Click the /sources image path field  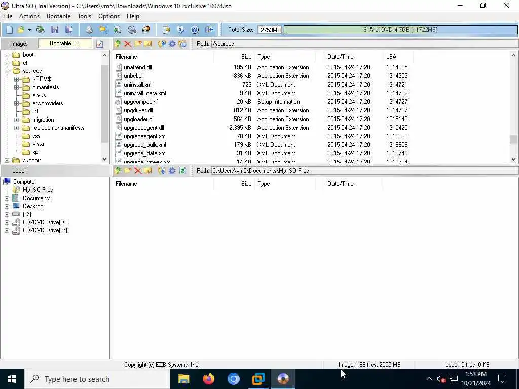click(x=364, y=44)
